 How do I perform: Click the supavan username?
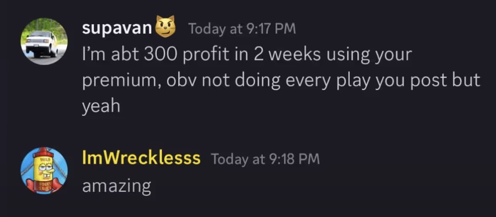point(117,28)
